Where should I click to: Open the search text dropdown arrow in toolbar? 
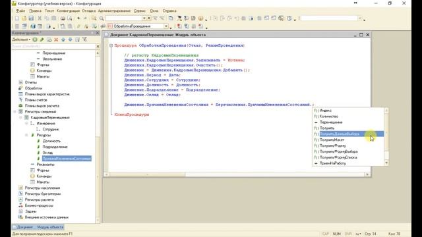click(144, 18)
